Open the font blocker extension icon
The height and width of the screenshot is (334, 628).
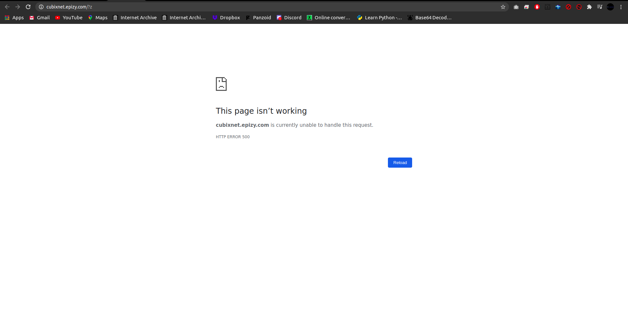coord(579,7)
